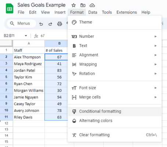Click the cell containing 94
The image size is (167, 147).
tap(56, 97)
